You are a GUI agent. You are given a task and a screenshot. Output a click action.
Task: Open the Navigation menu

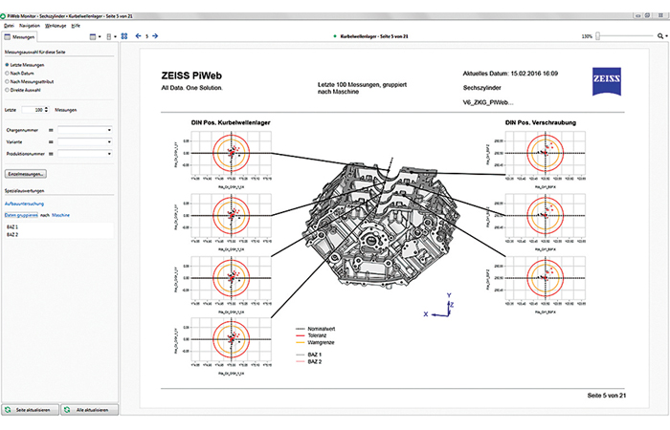pos(30,26)
